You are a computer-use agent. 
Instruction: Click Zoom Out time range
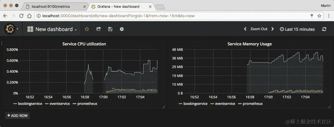click(x=259, y=29)
